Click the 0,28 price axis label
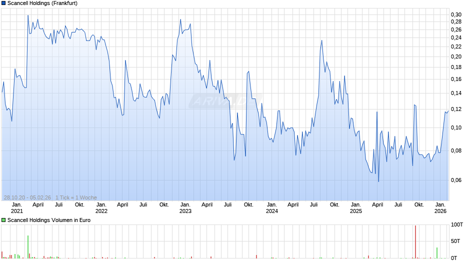The width and height of the screenshot is (470, 263). click(456, 22)
